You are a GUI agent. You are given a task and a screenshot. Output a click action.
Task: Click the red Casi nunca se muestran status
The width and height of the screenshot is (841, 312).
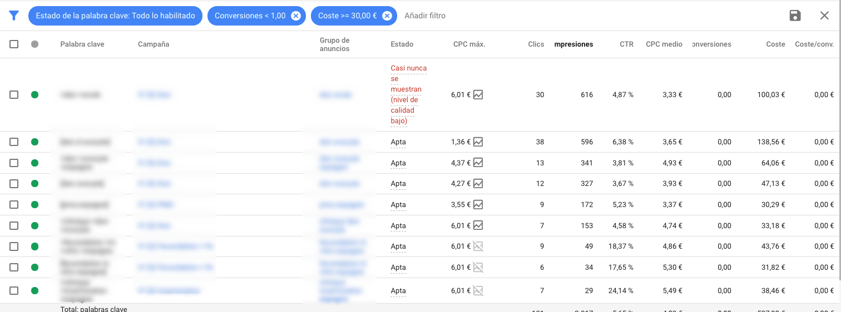409,95
